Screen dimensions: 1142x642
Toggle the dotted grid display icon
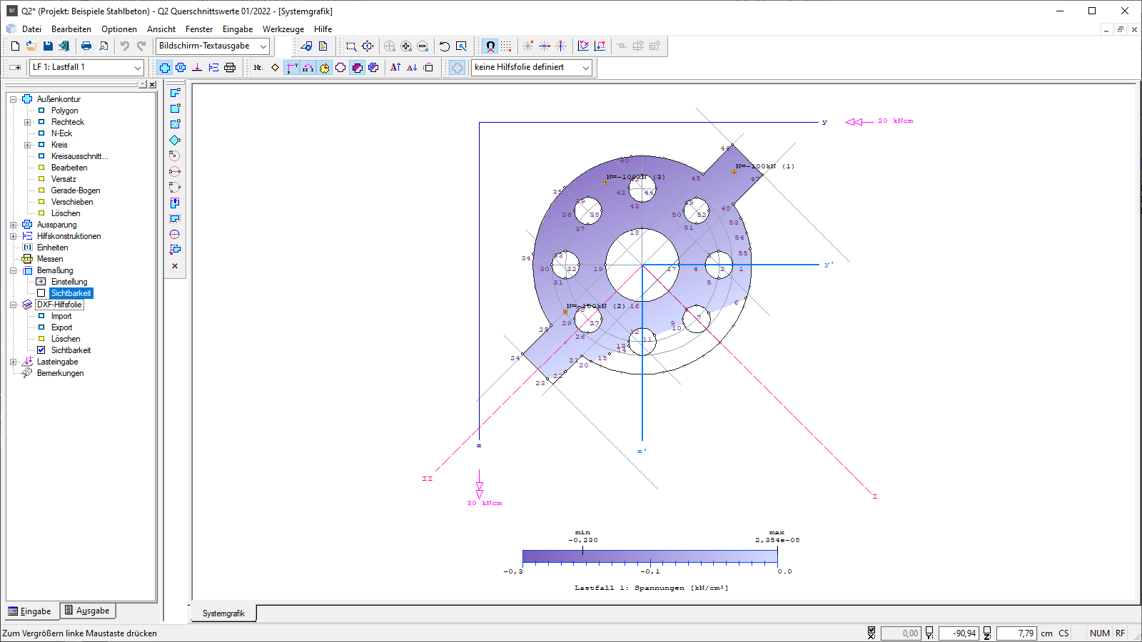click(506, 46)
